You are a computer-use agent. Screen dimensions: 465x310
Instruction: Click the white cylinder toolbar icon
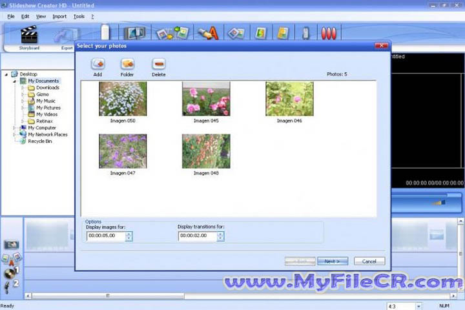click(105, 32)
